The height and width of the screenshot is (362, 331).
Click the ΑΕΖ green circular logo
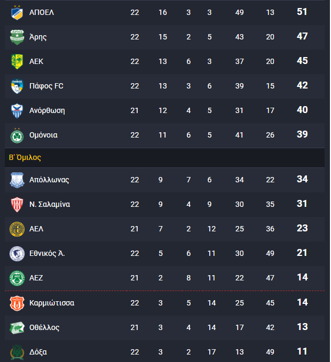[17, 278]
